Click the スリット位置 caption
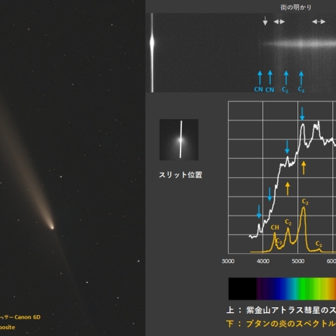The width and height of the screenshot is (336, 336). (181, 175)
